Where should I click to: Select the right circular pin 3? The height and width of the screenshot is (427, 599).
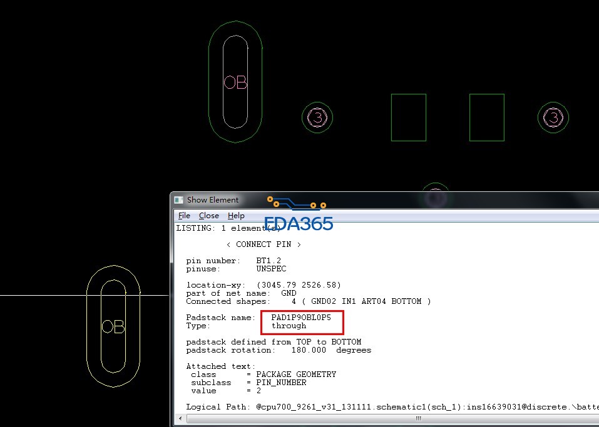click(553, 118)
